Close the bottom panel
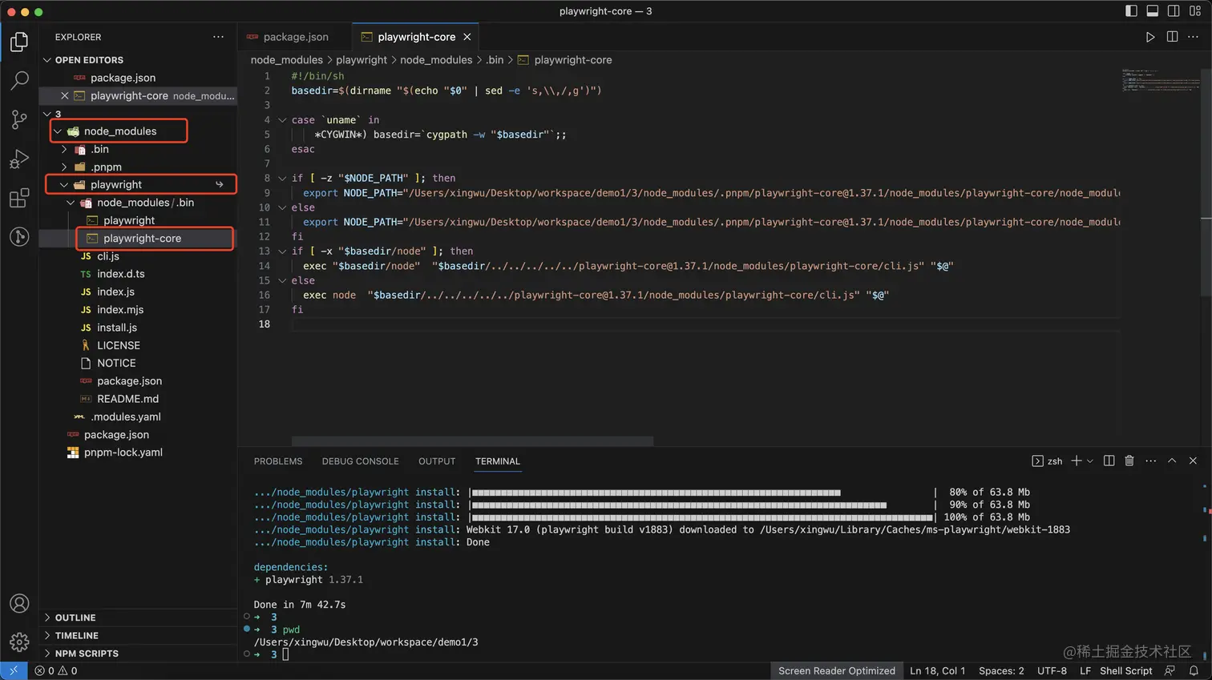 1193,461
